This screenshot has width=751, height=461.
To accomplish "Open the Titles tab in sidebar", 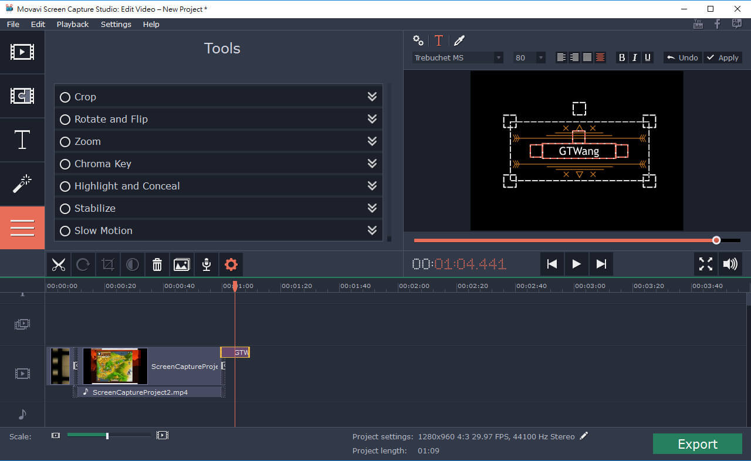I will 22,140.
